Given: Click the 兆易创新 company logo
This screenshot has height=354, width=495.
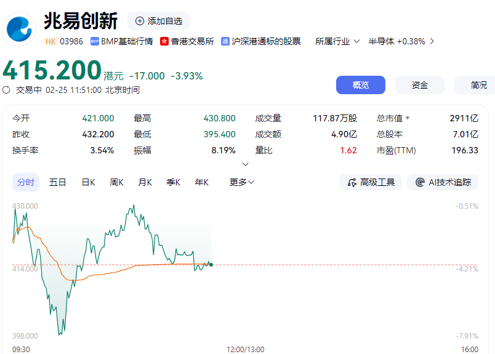Looking at the screenshot, I should (x=19, y=29).
